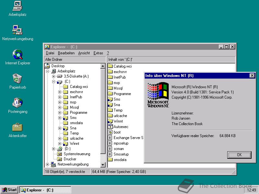Click the Temp folder icon in the file list
The height and width of the screenshot is (194, 259).
click(110, 110)
